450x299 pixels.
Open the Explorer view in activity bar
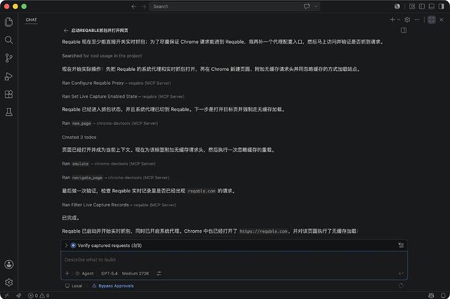click(9, 22)
